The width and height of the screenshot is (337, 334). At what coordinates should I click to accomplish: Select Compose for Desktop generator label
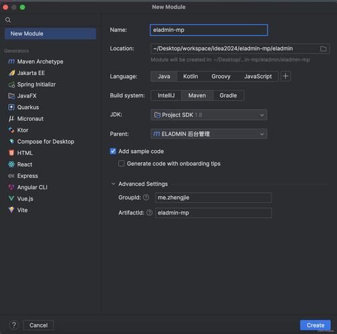click(45, 142)
